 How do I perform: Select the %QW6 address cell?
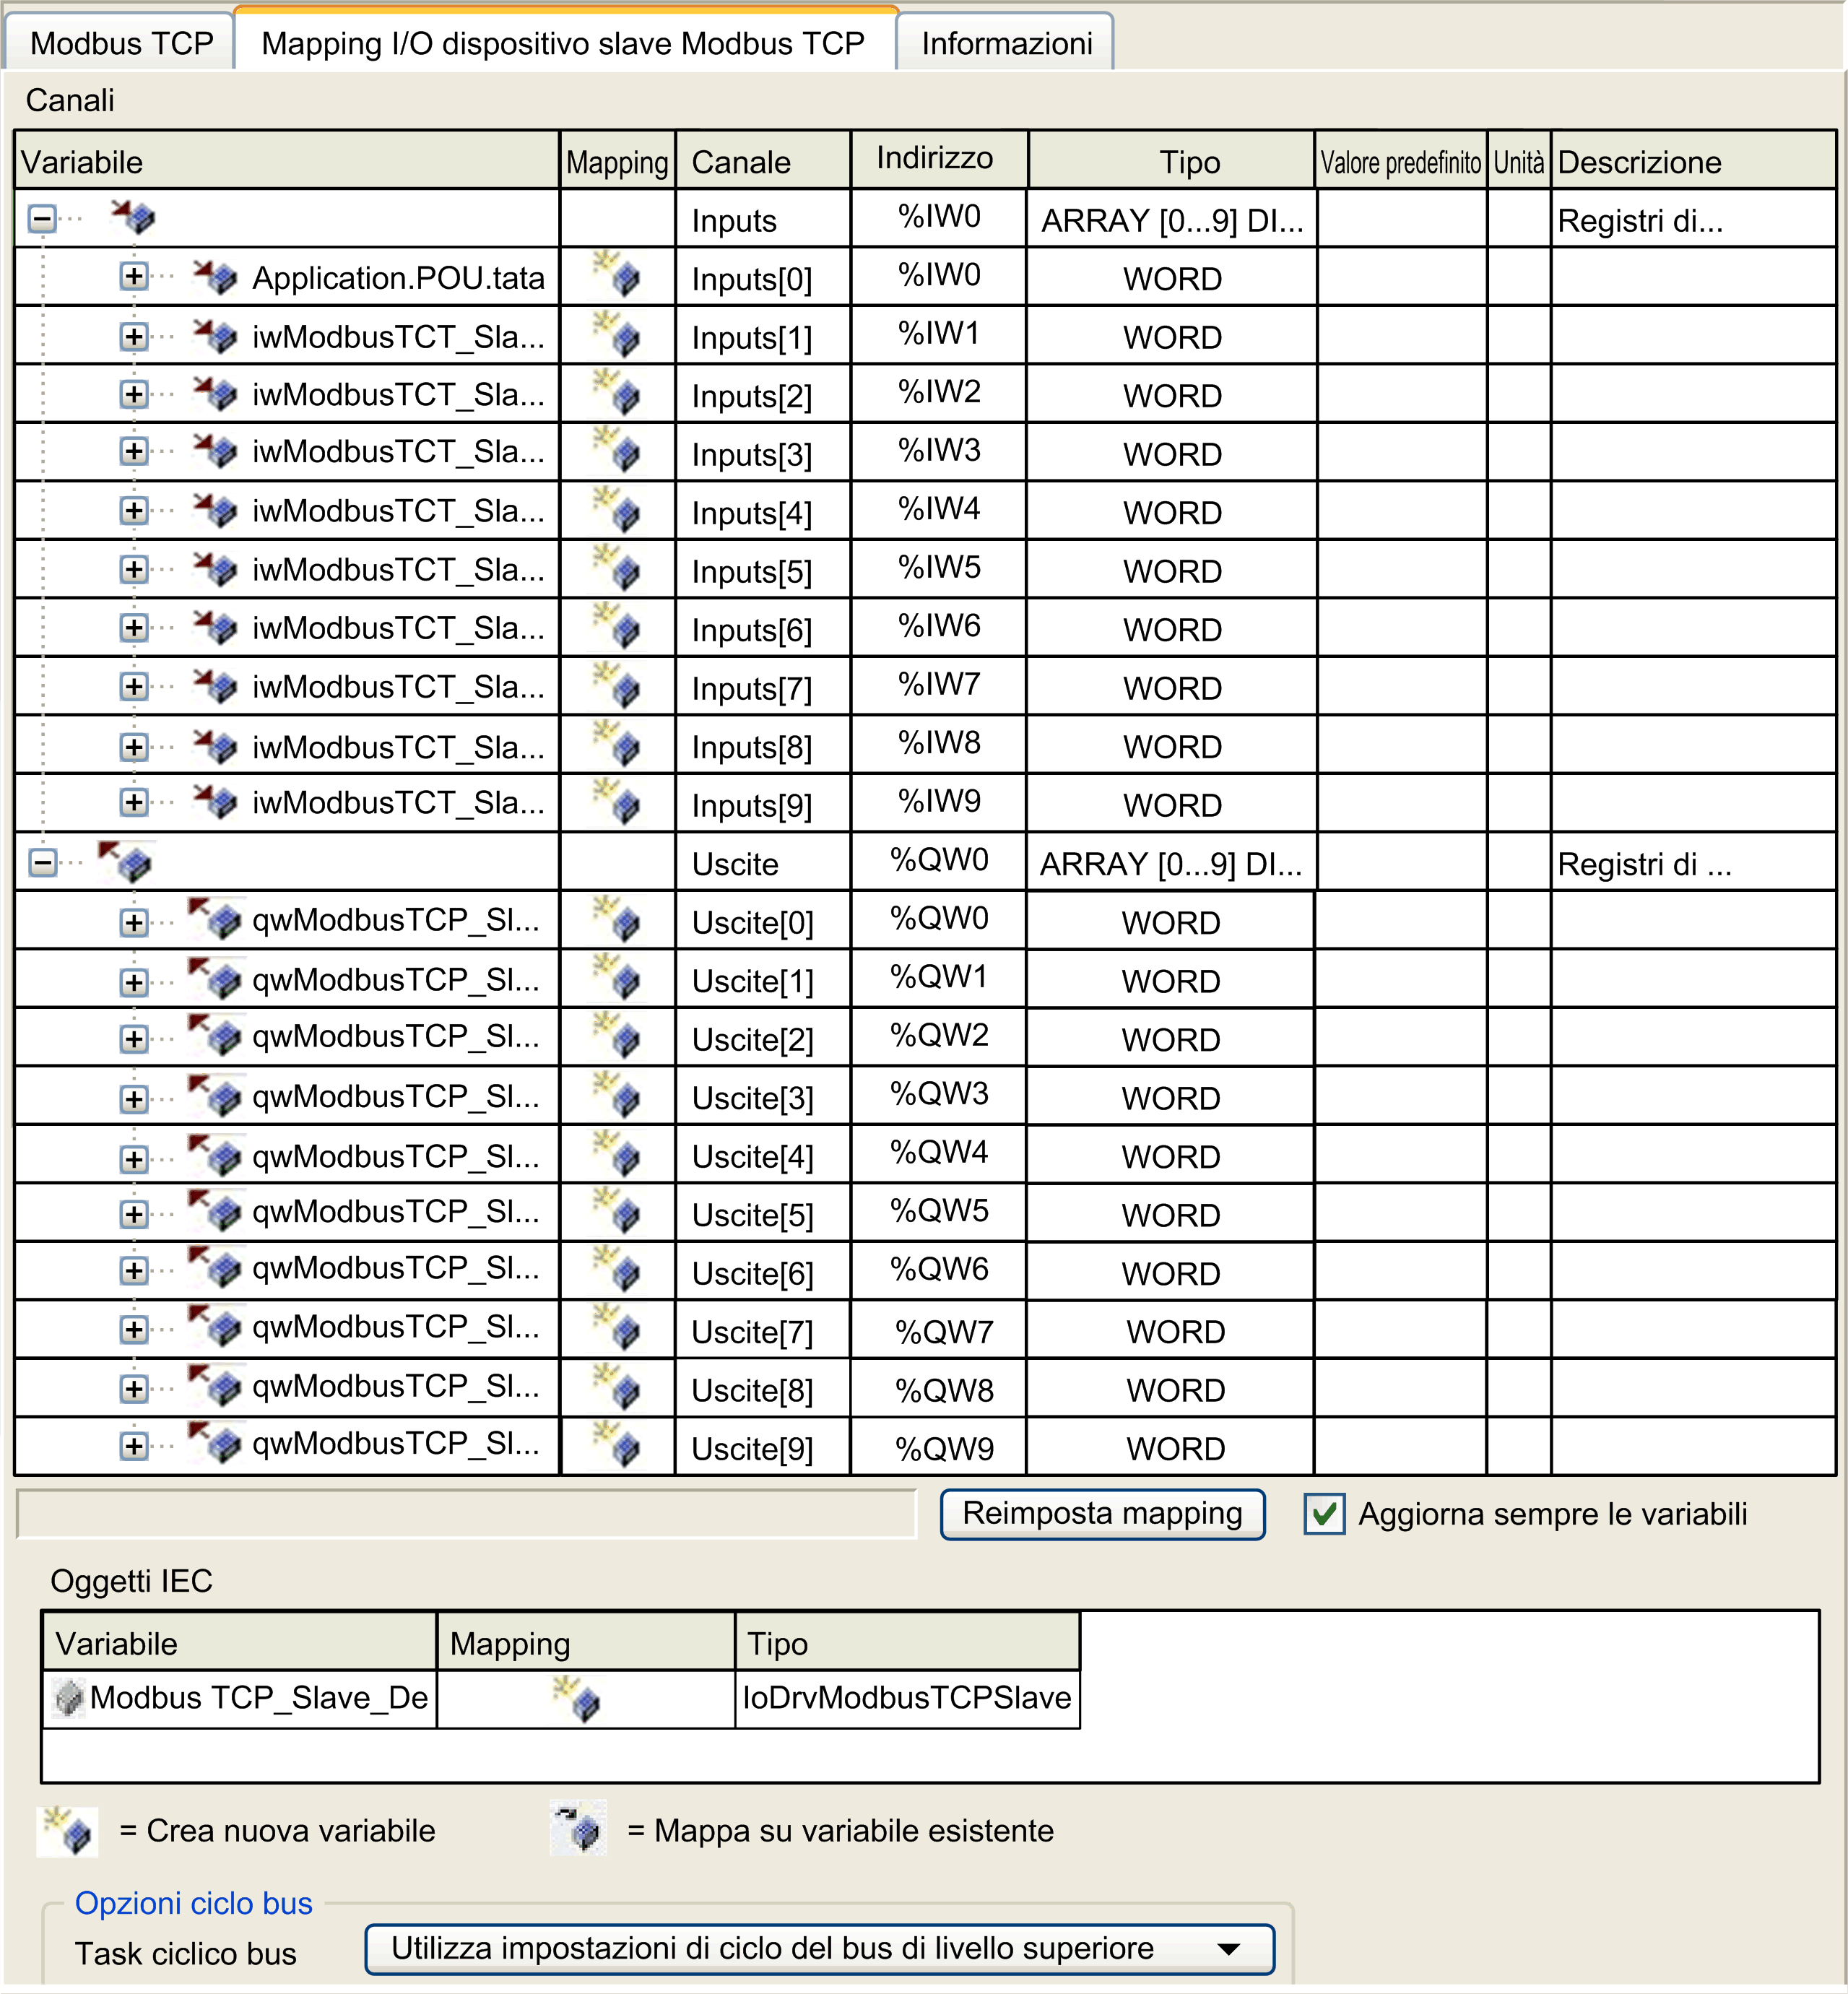pyautogui.click(x=938, y=1269)
